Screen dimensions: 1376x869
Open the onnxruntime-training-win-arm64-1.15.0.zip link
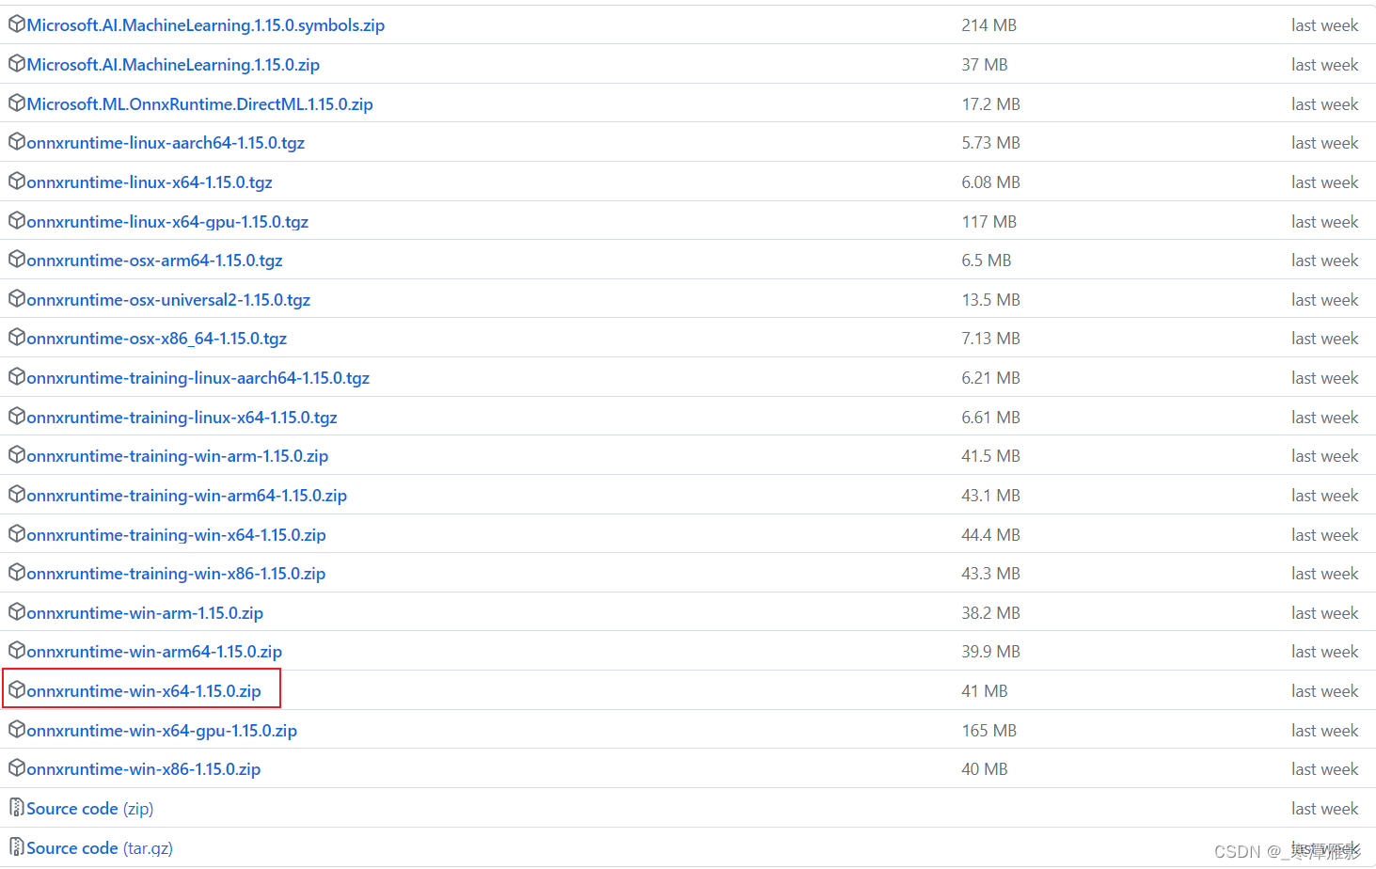click(x=187, y=496)
